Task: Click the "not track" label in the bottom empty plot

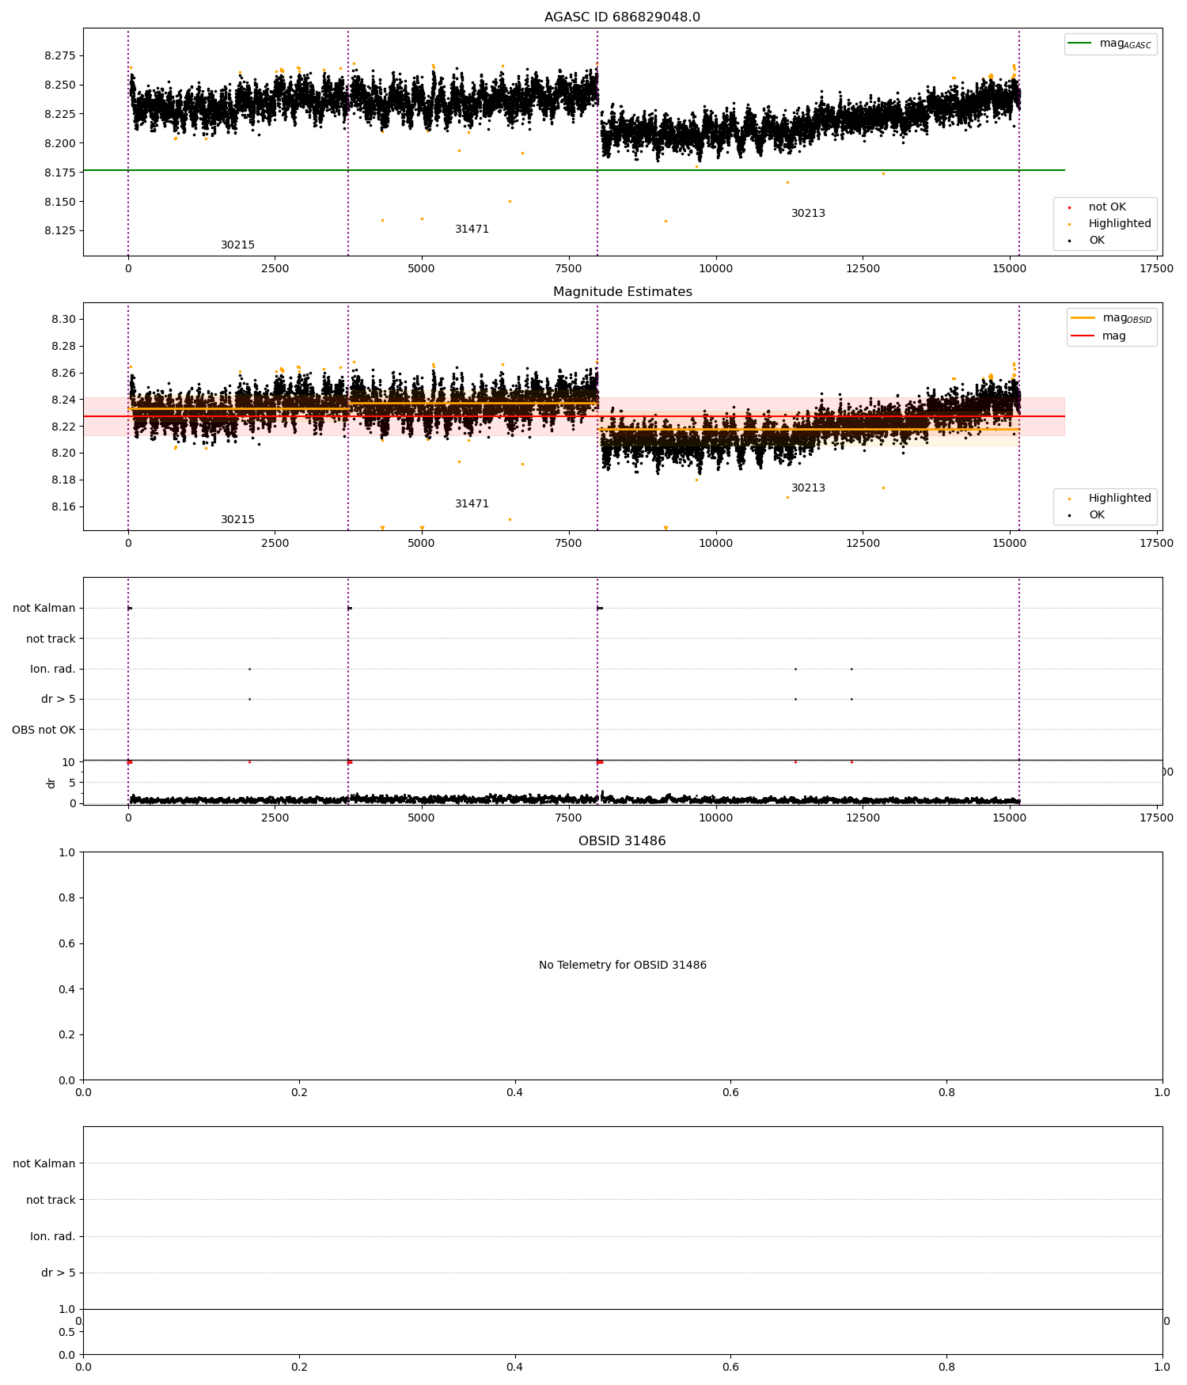Action: 51,1200
